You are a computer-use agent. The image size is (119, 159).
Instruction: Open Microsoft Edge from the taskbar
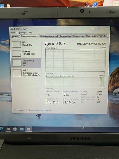(x=2, y=129)
